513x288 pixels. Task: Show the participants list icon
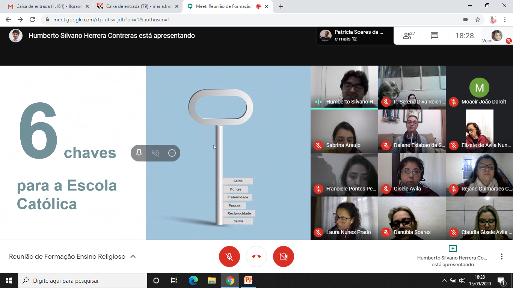409,36
